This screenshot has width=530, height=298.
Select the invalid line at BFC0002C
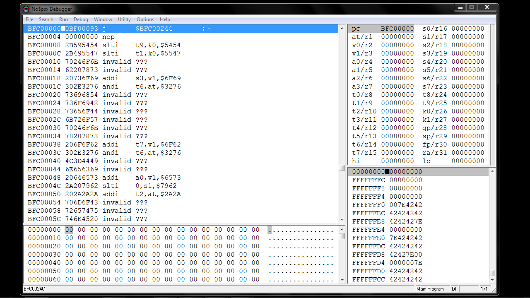point(181,120)
